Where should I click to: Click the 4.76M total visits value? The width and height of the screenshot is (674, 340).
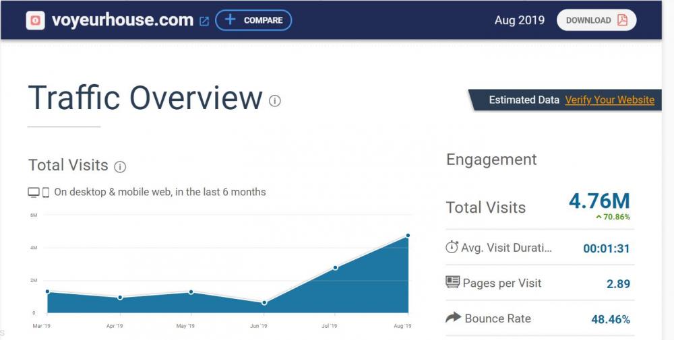click(x=599, y=201)
